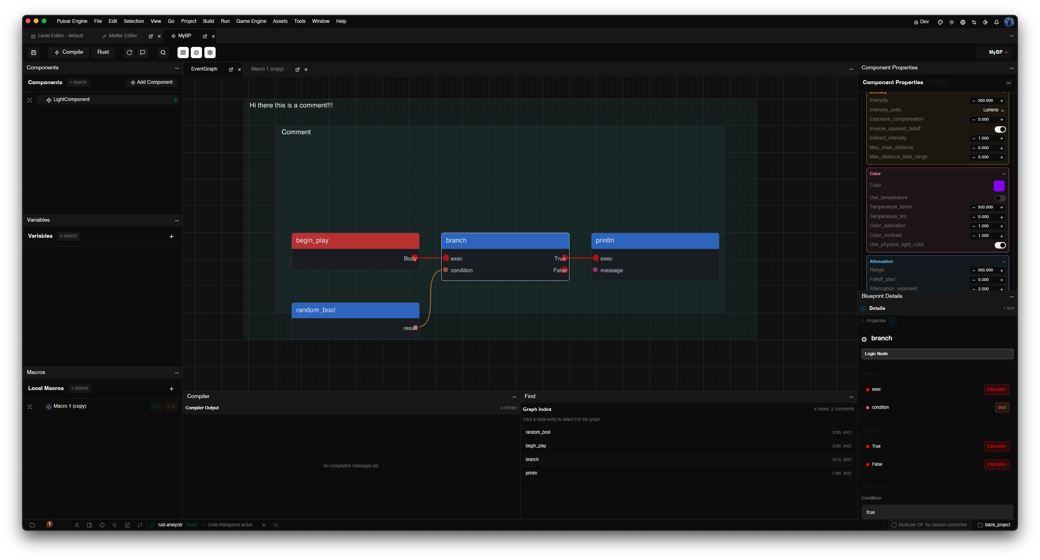Click the Add Component button
The height and width of the screenshot is (560, 1040).
[151, 82]
